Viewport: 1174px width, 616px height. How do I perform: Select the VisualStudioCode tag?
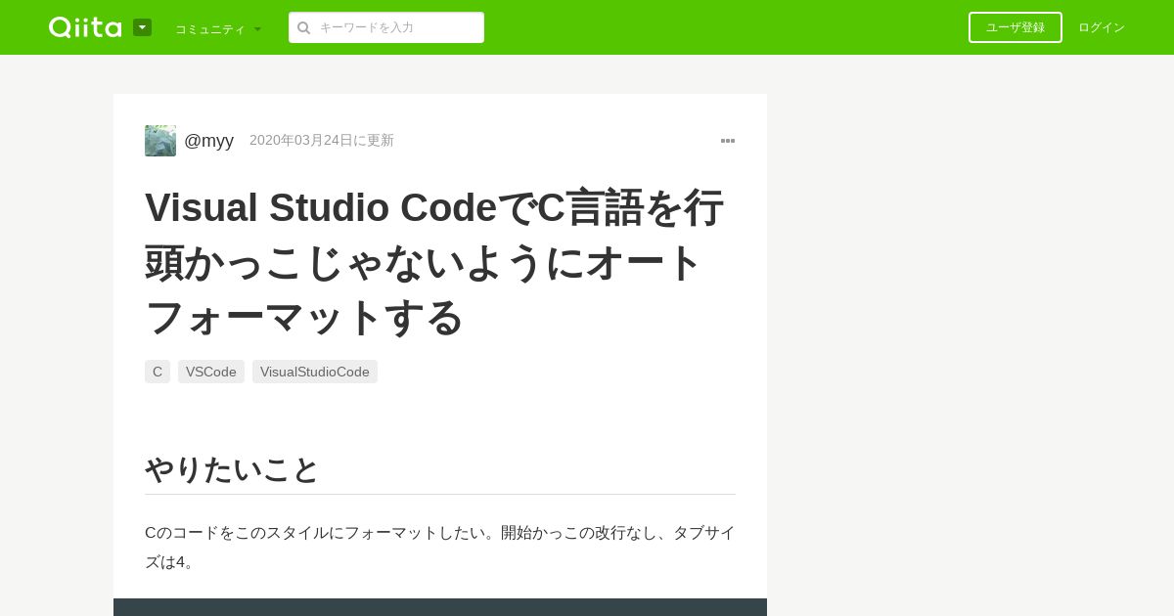click(315, 372)
